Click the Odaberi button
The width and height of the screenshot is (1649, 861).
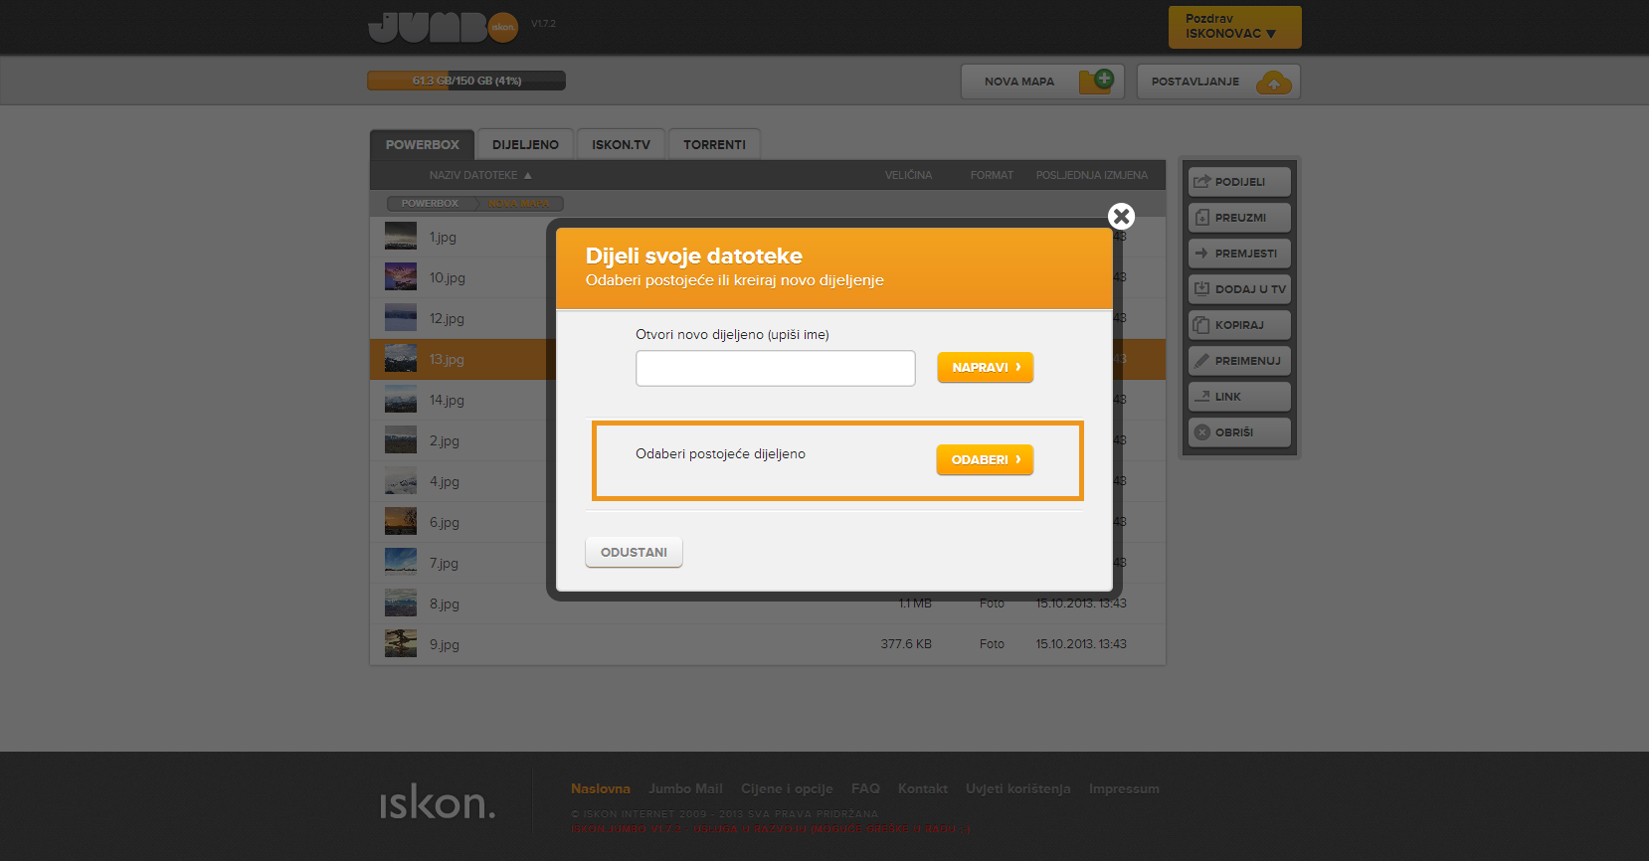pyautogui.click(x=985, y=459)
